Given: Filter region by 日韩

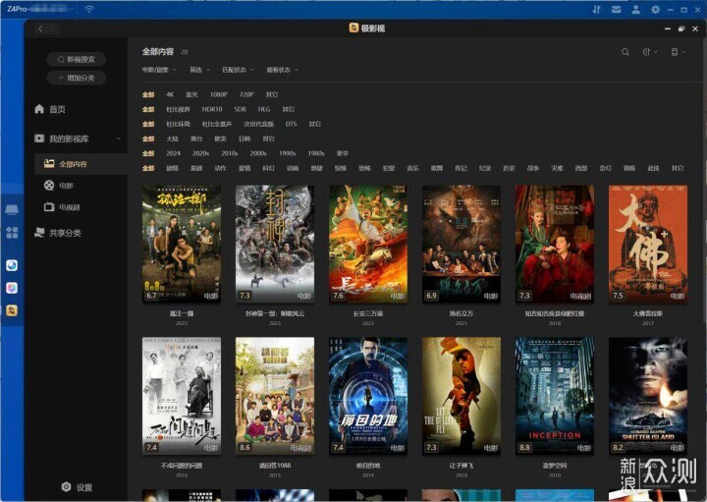Looking at the screenshot, I should pyautogui.click(x=244, y=139).
